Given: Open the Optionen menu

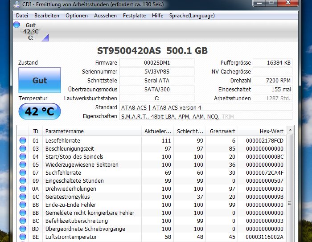Looking at the screenshot, I should (x=77, y=16).
